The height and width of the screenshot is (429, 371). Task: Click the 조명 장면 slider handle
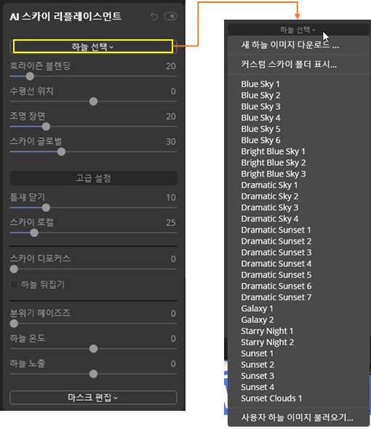click(46, 127)
